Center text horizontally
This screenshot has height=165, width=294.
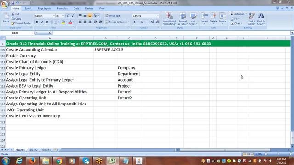[85, 22]
